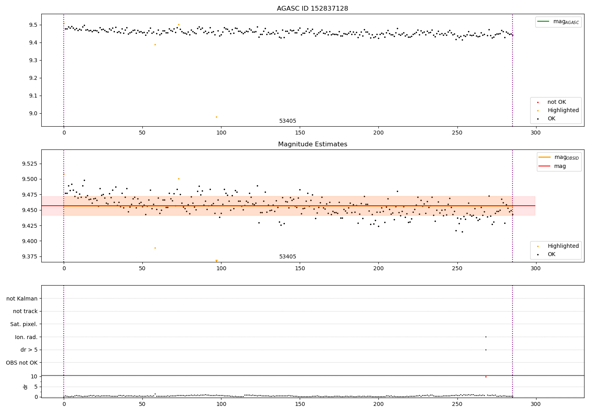Click horizontal red mag line in Magnitude Estimates plot

coord(288,206)
